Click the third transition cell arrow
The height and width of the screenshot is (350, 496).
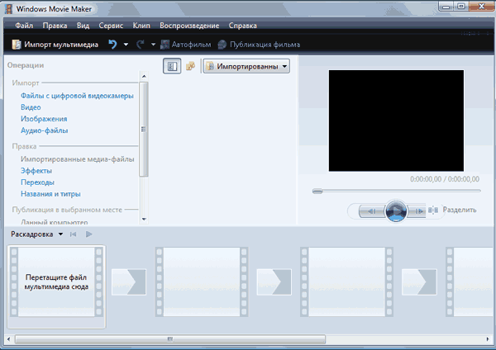pos(419,282)
